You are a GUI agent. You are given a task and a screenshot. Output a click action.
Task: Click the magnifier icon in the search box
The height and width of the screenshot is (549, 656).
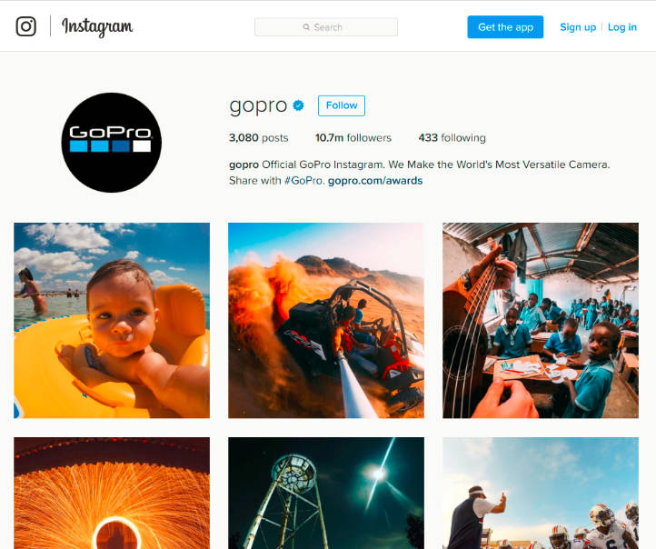click(x=306, y=27)
